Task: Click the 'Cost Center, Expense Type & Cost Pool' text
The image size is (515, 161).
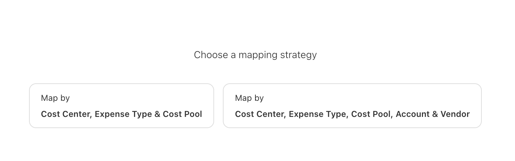Action: click(121, 114)
